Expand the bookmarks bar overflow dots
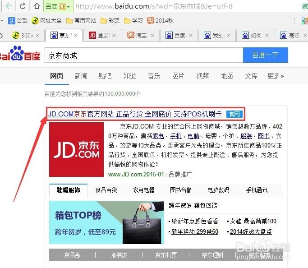The width and height of the screenshot is (308, 268). coord(294,21)
